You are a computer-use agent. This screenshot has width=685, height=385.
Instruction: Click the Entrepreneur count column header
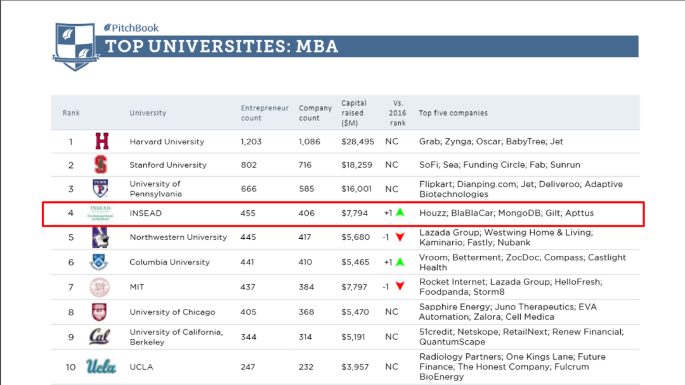coord(264,113)
